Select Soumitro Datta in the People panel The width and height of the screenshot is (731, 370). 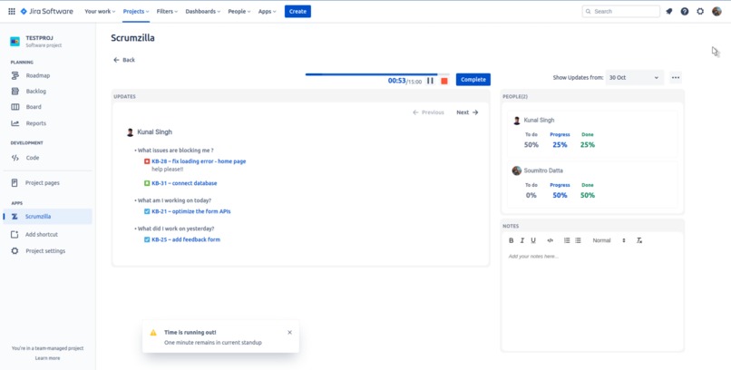pos(592,183)
